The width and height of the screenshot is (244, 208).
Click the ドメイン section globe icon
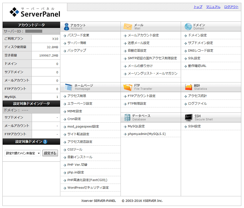[x=188, y=26]
